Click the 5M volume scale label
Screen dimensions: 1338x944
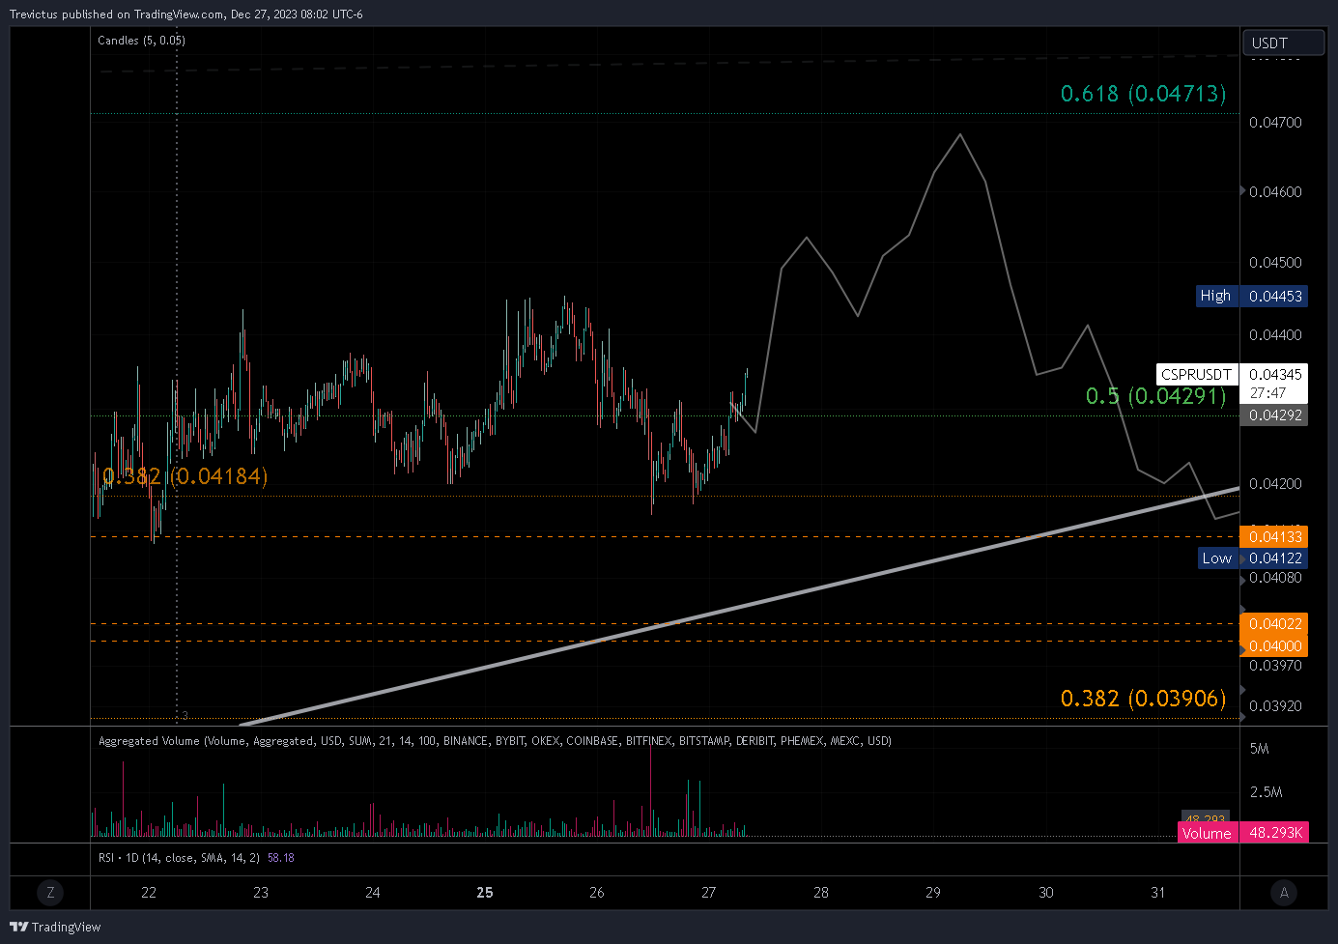[1260, 749]
